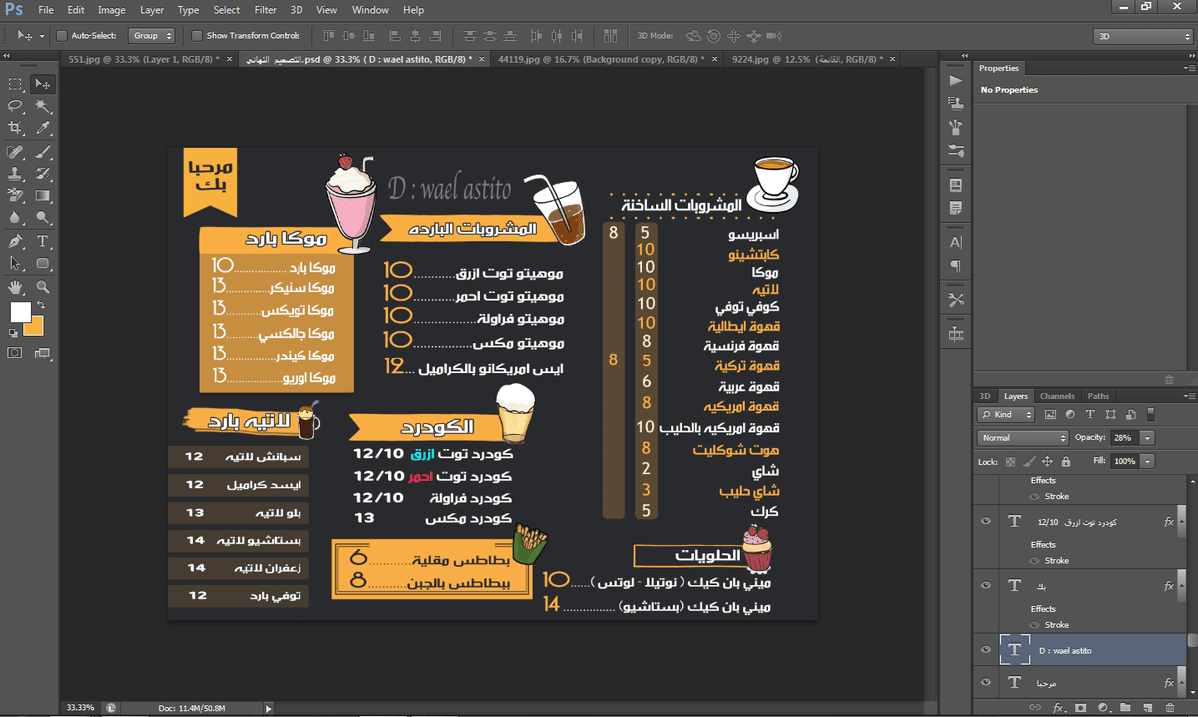Expand the Opacity slider arrow
The image size is (1198, 717).
pyautogui.click(x=1148, y=438)
